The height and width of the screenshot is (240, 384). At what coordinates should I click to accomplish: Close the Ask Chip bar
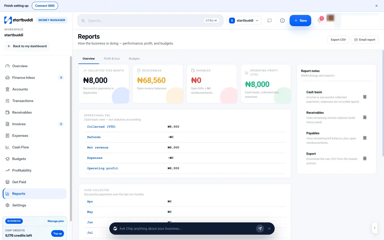[x=269, y=229]
